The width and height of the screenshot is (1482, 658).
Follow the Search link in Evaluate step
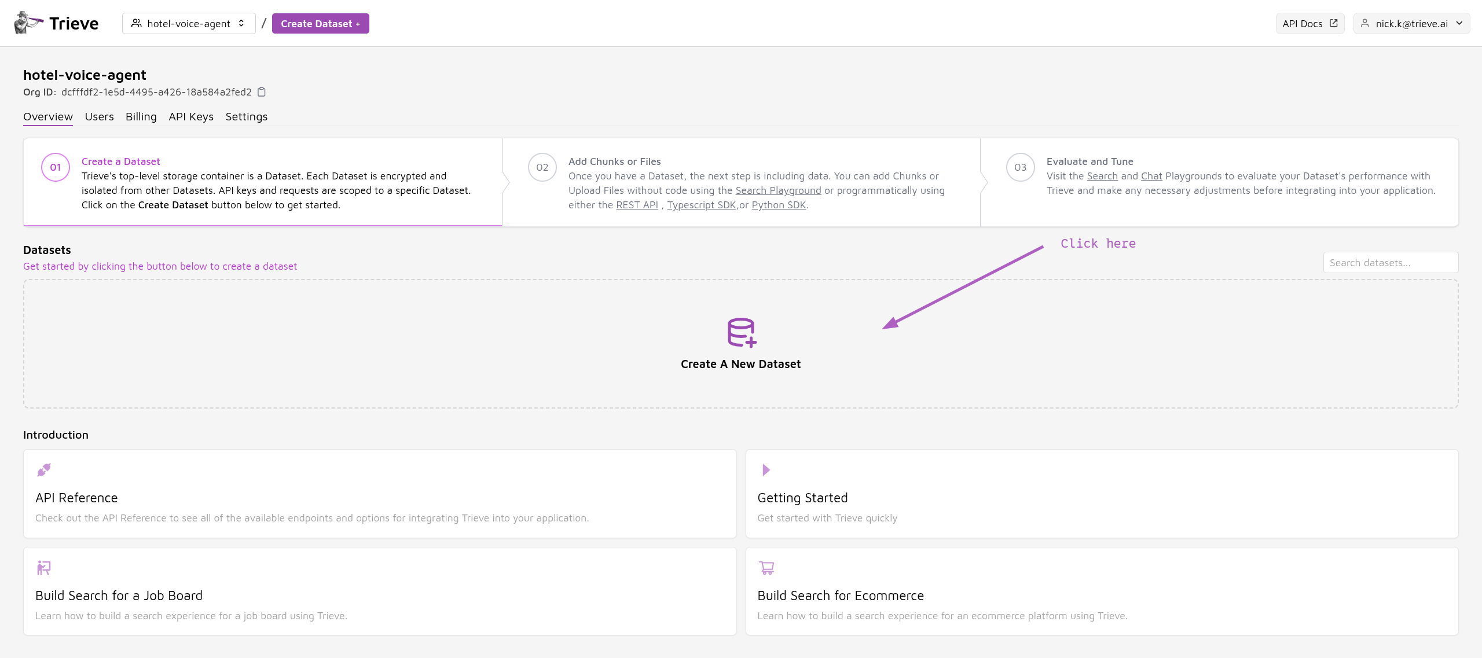[1102, 176]
